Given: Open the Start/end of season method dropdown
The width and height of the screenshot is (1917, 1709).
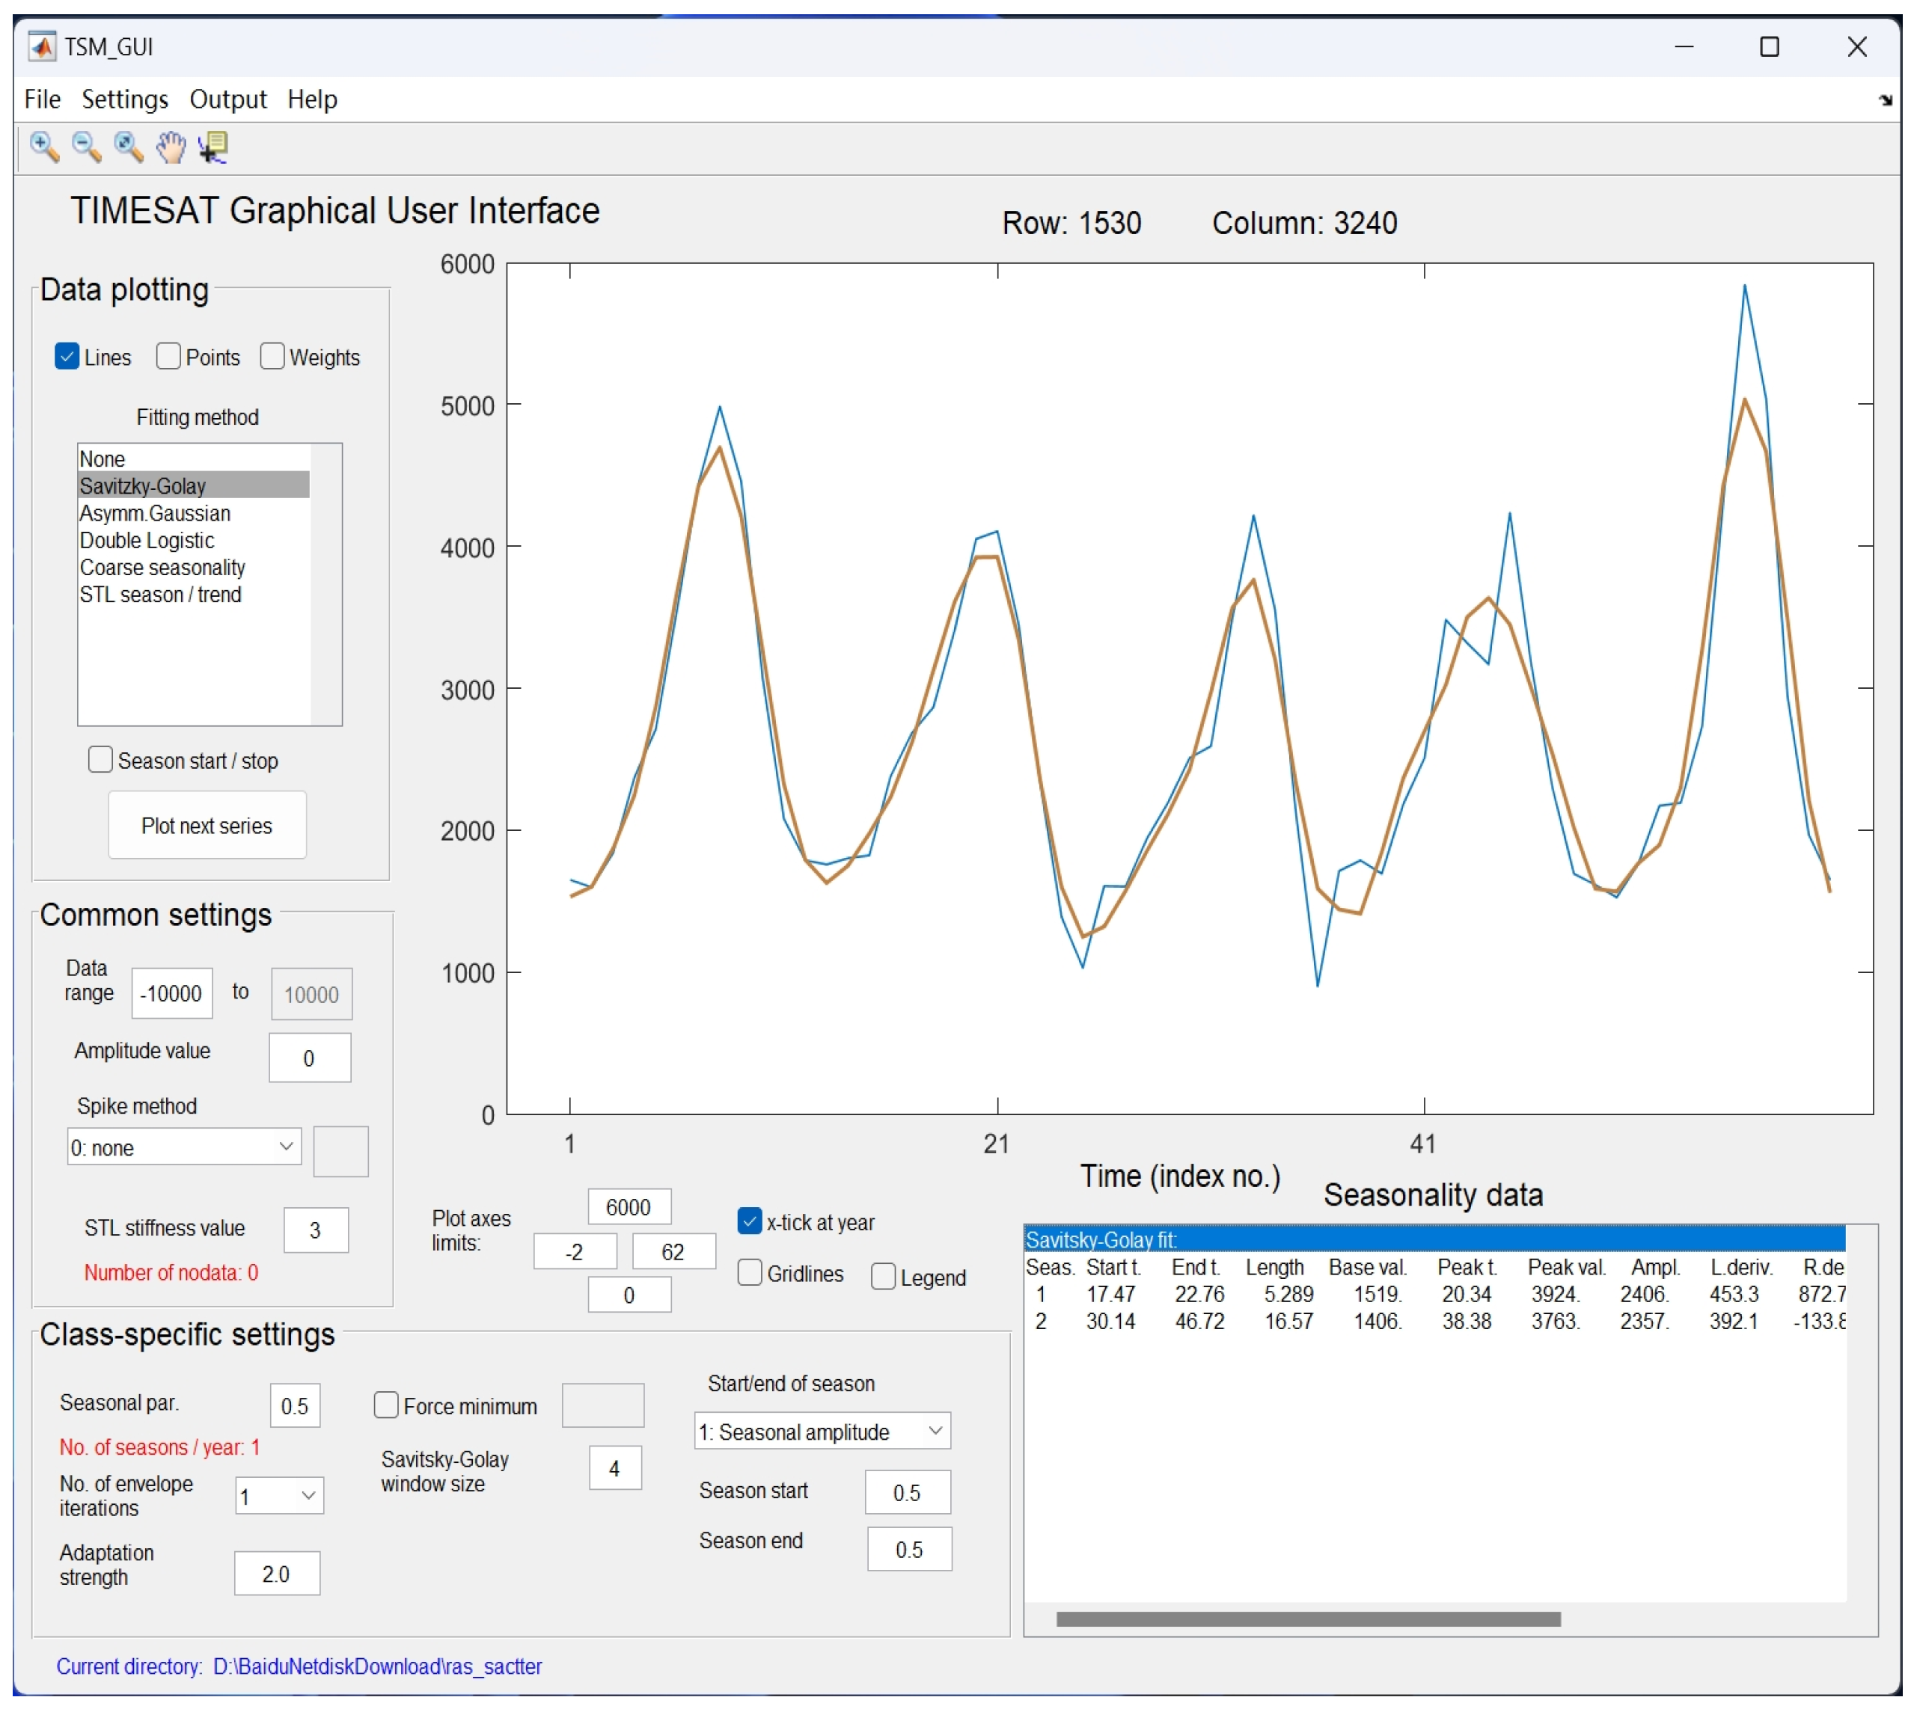Looking at the screenshot, I should point(822,1431).
